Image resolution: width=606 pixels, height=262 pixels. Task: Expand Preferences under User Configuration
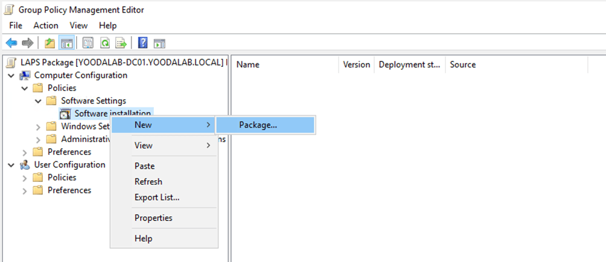pyautogui.click(x=25, y=190)
